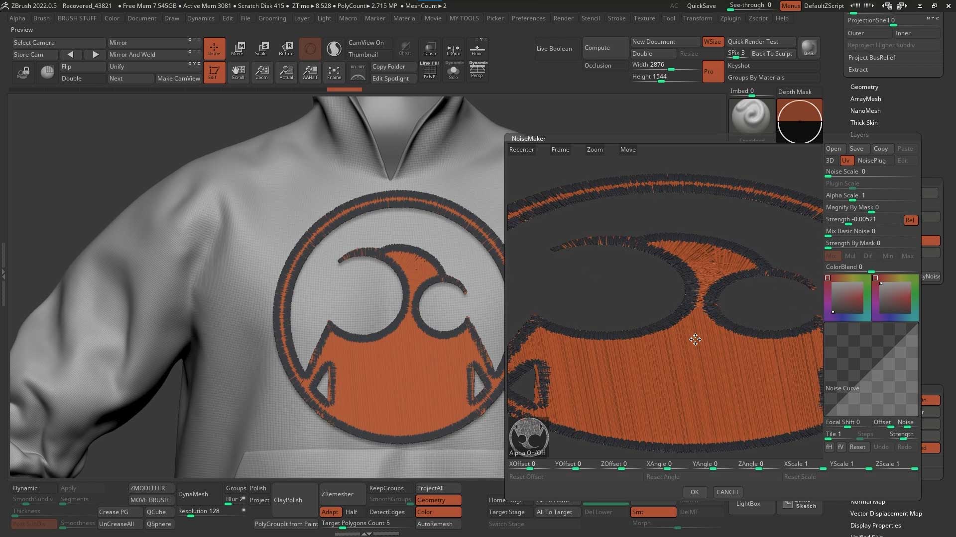Go to next stored camera arrow
Viewport: 956px width, 537px height.
(96, 55)
